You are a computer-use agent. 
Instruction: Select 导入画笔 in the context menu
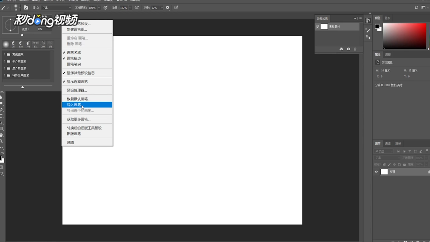[x=87, y=105]
